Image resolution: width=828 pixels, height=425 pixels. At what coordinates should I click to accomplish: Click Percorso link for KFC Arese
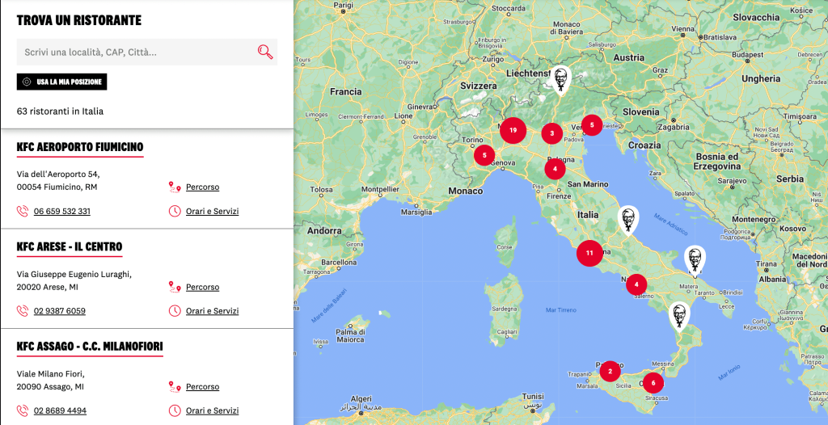pos(202,287)
